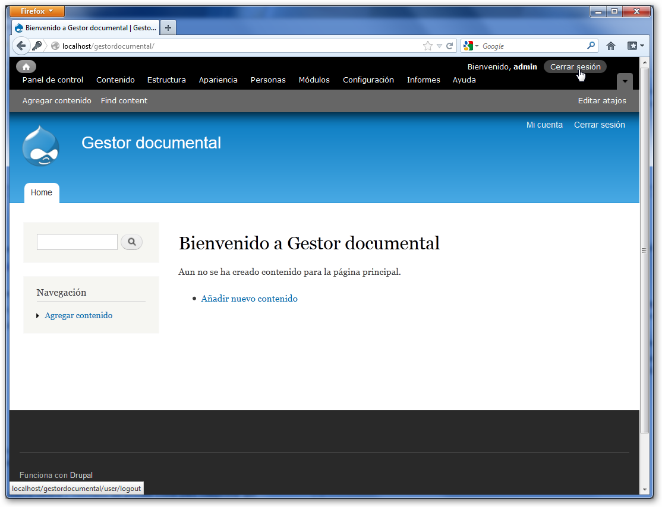The image size is (662, 507).
Task: Select the Home tab
Action: 42,193
